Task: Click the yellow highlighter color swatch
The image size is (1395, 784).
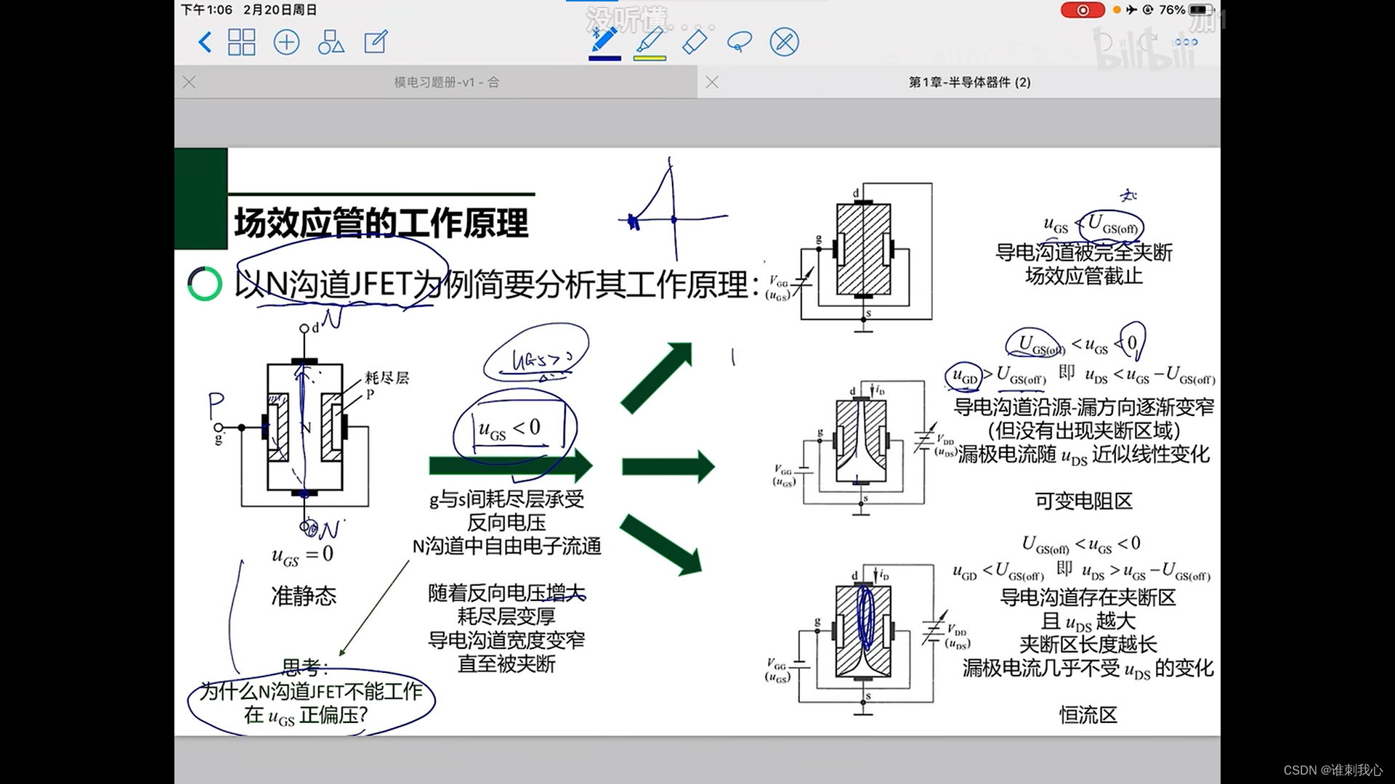Action: [650, 58]
